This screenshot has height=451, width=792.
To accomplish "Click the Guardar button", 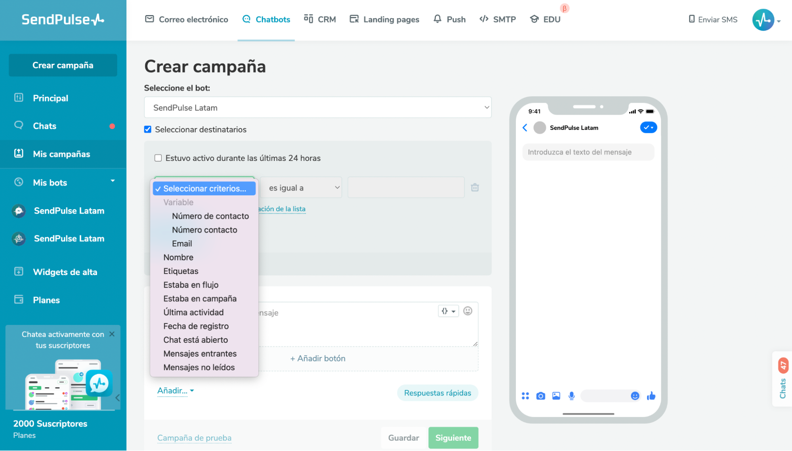I will [403, 438].
